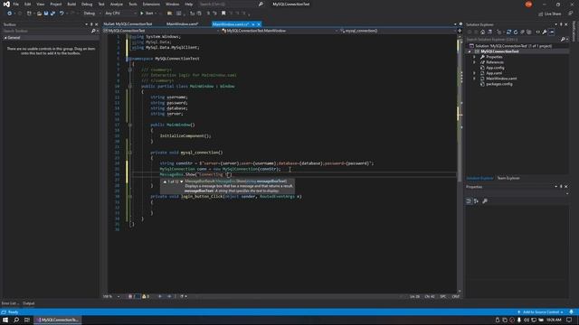The height and width of the screenshot is (325, 579).
Task: Click the Undo toolbar icon
Action: click(62, 14)
